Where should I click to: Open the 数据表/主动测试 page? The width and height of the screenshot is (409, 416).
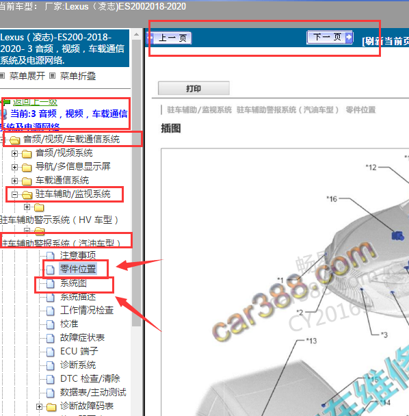[x=93, y=392]
